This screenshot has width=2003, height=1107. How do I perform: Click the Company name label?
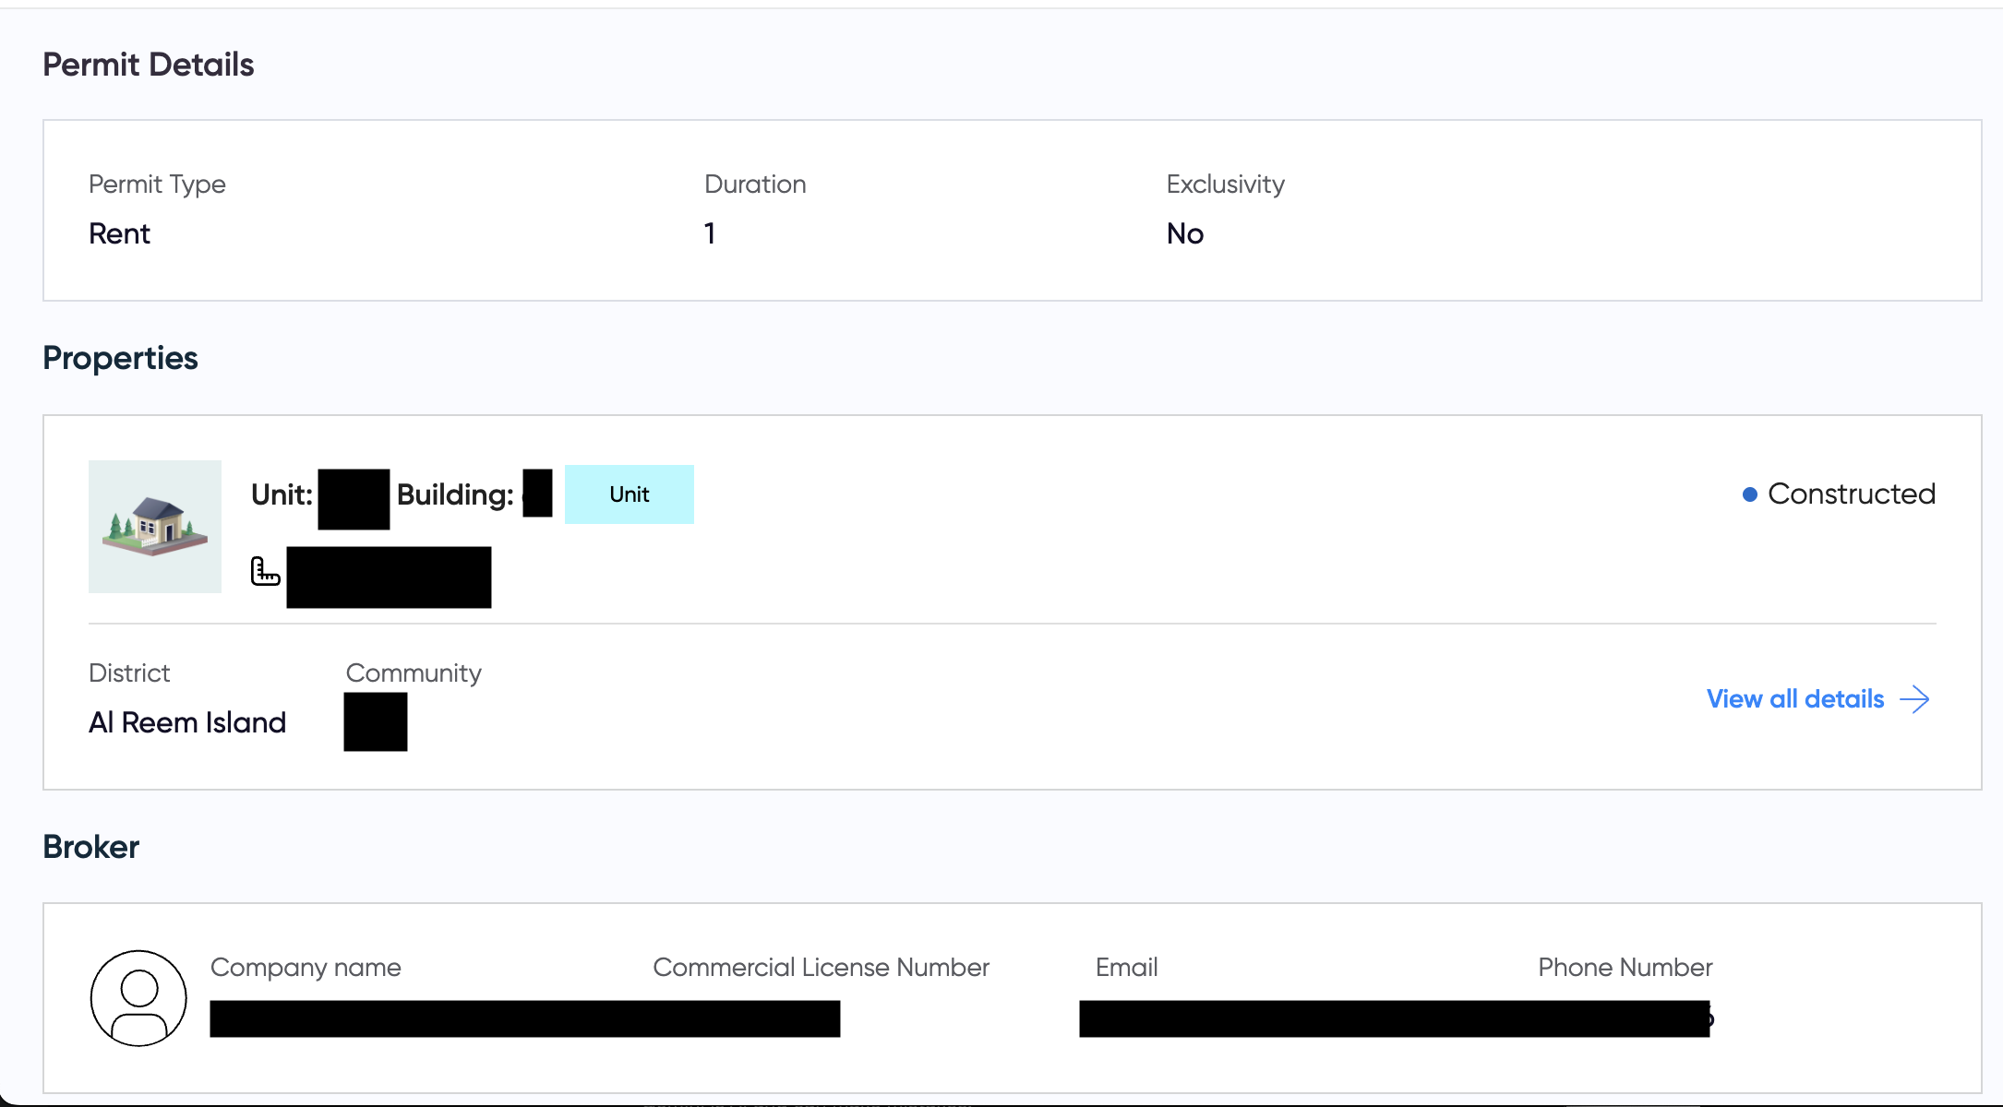coord(306,967)
